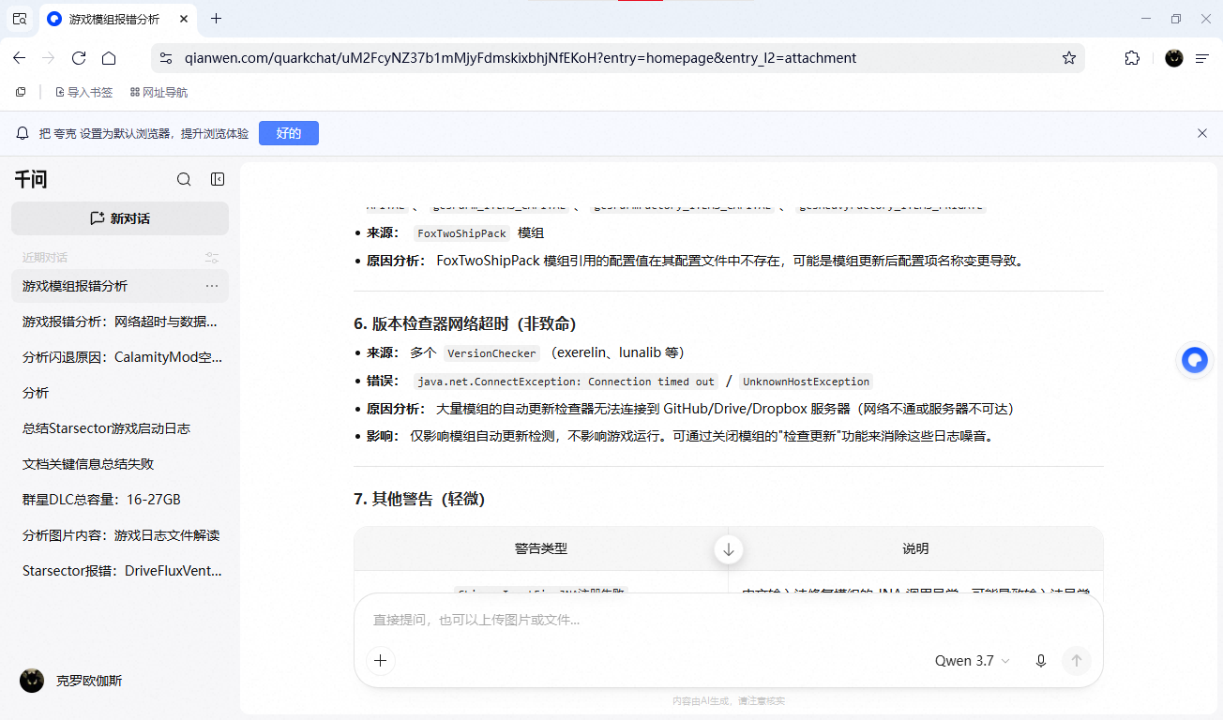Open 导入书签 in bookmarks bar
The width and height of the screenshot is (1223, 720).
tap(84, 93)
